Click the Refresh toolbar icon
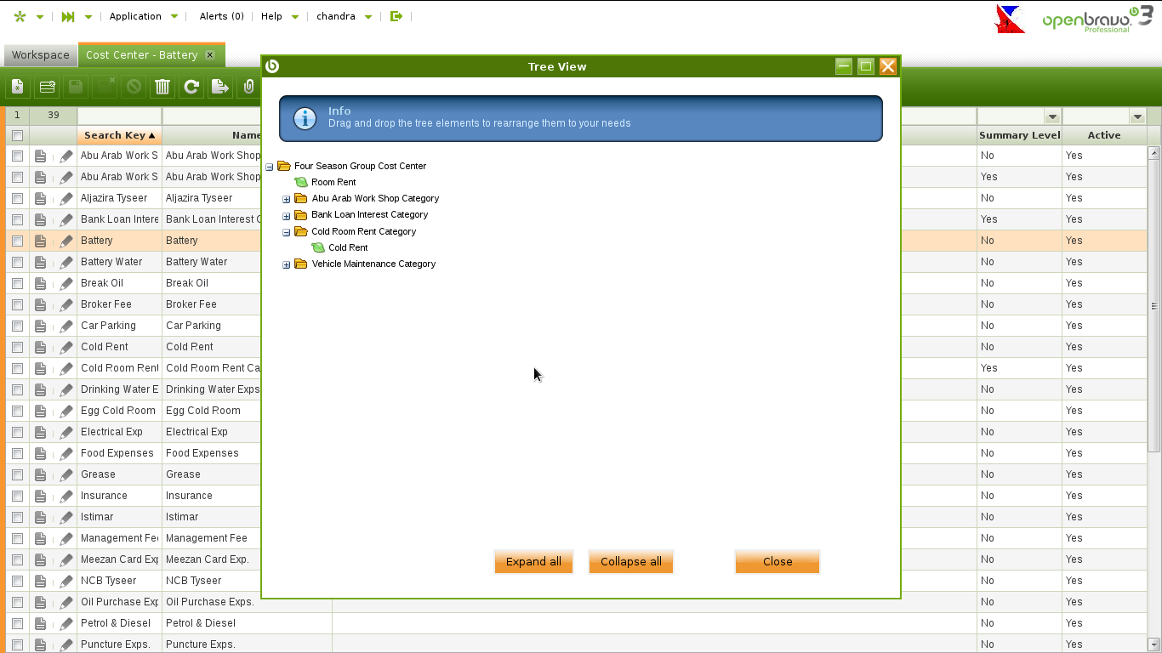The width and height of the screenshot is (1162, 653). tap(191, 87)
